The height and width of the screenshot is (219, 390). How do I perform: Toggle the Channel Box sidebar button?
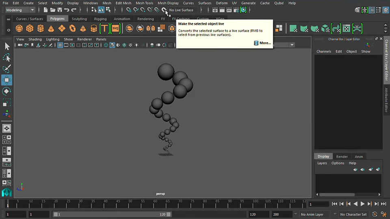tap(386, 10)
